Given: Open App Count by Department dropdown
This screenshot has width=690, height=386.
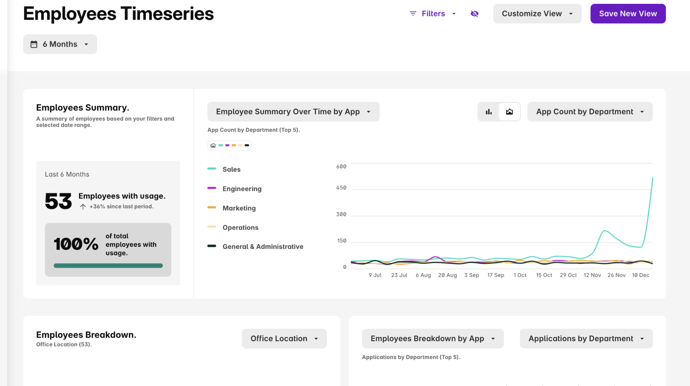Looking at the screenshot, I should click(590, 112).
